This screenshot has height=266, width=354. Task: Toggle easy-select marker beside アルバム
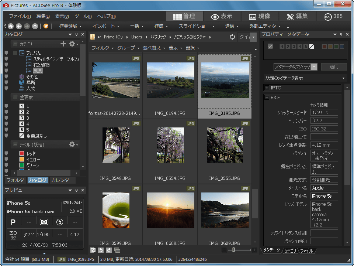6,53
